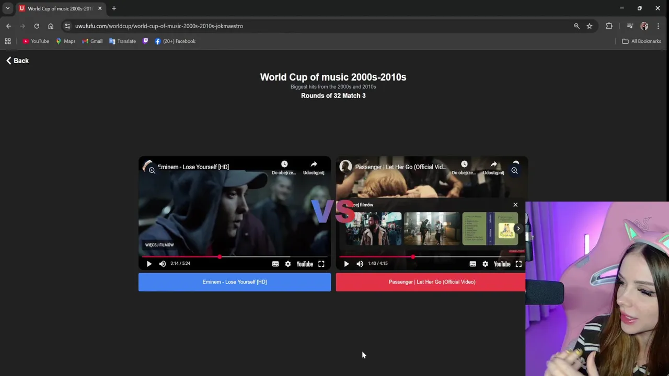
Task: Open second suggested video thumbnail
Action: click(432, 228)
